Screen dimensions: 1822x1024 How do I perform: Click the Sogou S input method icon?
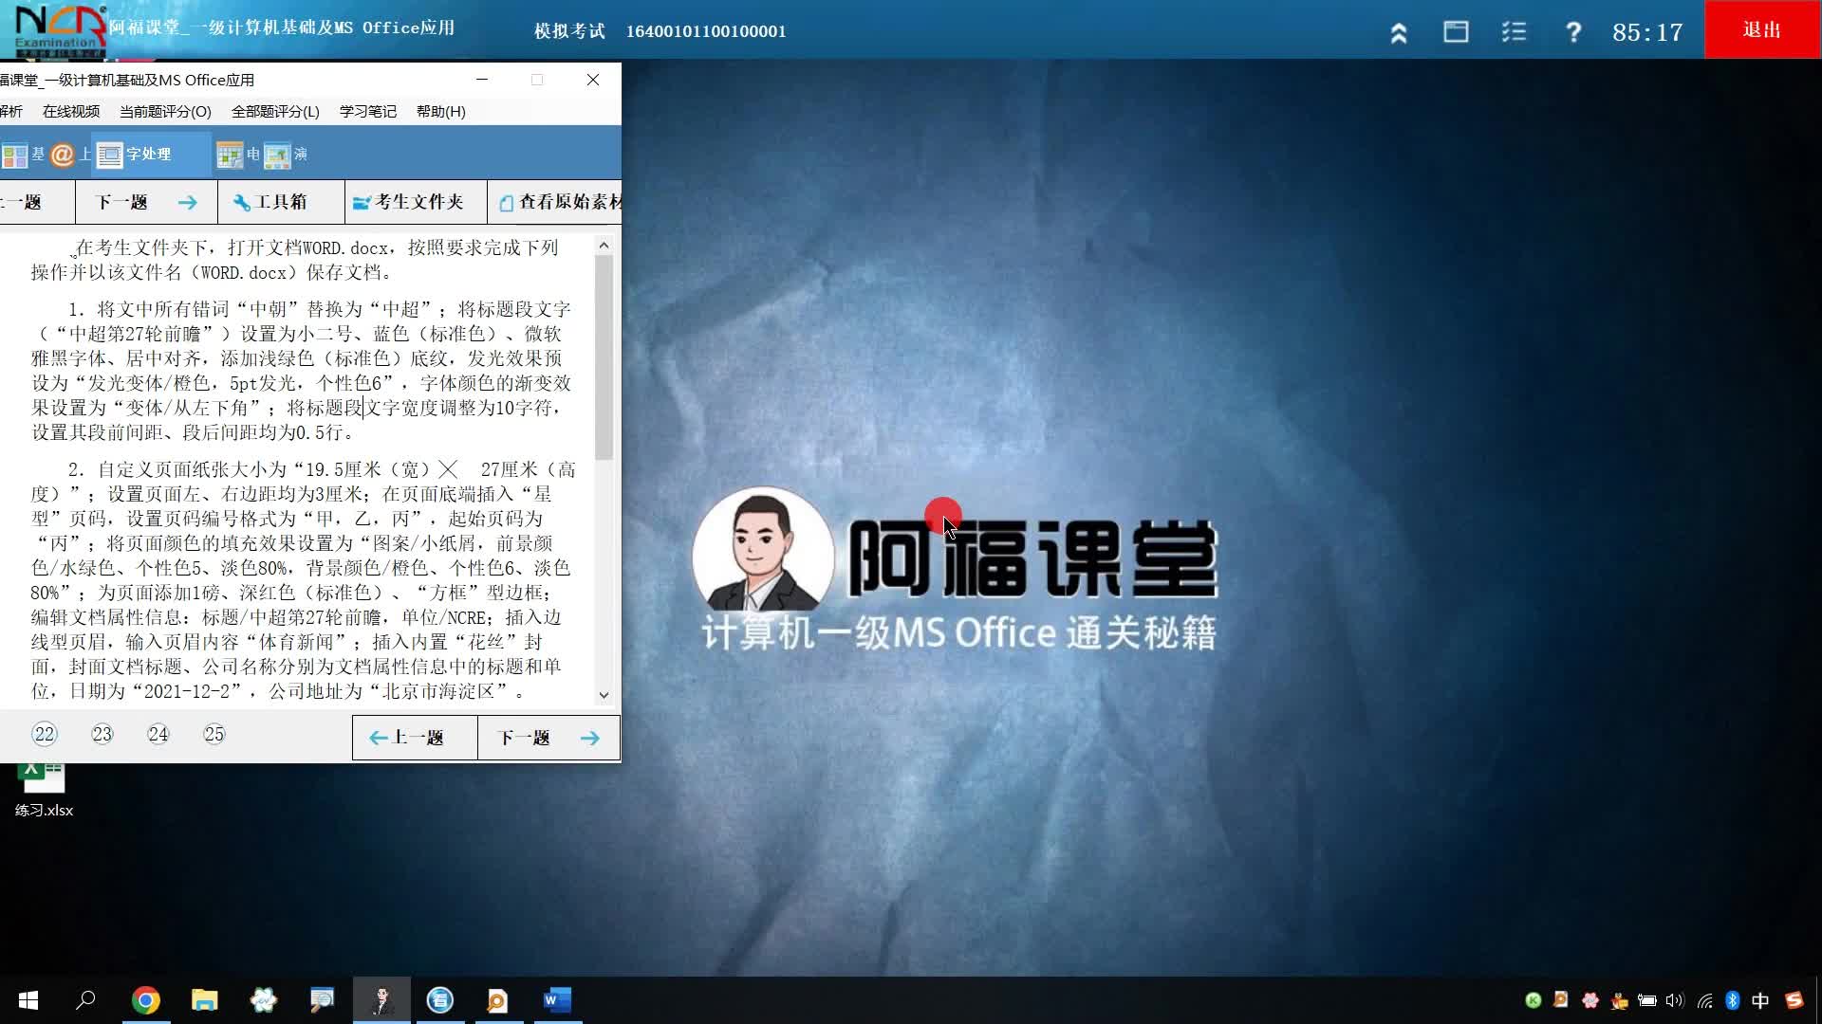click(1794, 1000)
